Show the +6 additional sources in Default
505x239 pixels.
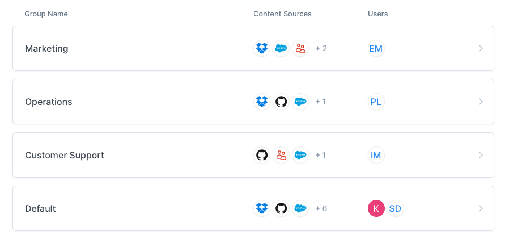(x=321, y=208)
